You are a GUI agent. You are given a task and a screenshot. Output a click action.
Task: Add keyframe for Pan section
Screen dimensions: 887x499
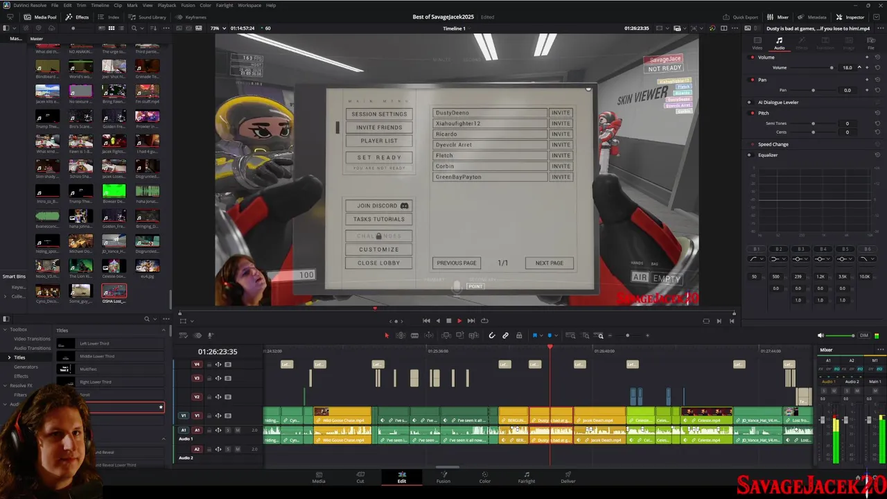pos(867,80)
